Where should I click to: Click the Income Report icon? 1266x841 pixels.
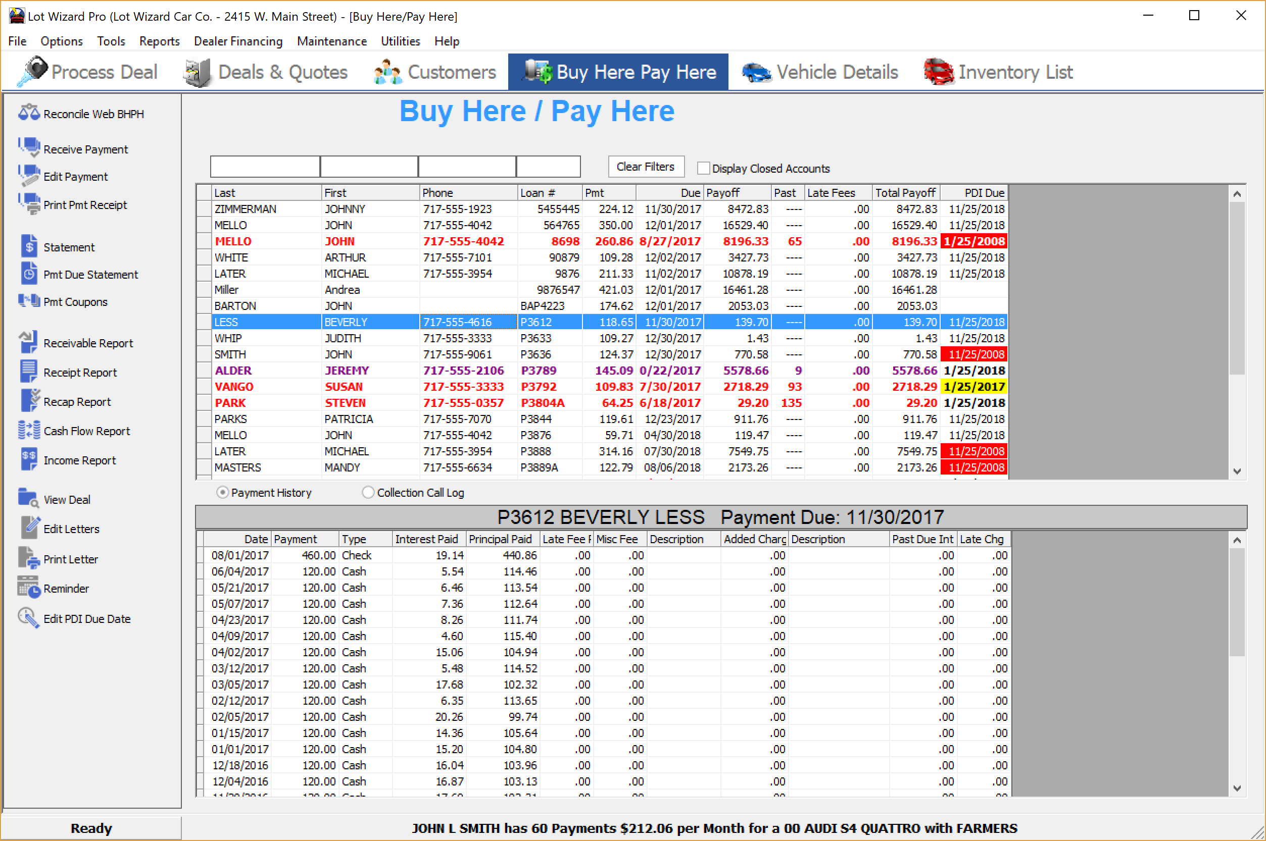coord(29,459)
